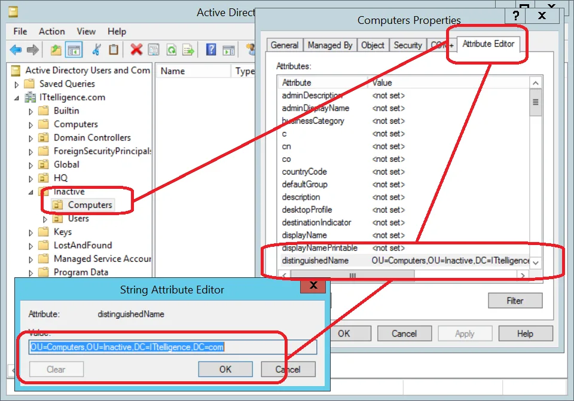Collapse the ITtelligence.com domain node

(x=17, y=98)
